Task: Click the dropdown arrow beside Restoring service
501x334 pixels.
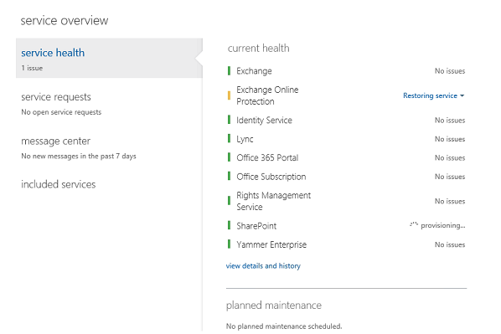Action: pos(462,95)
